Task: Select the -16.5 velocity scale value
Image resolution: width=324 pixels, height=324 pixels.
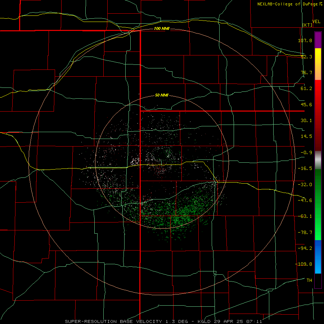Action: [x=305, y=168]
